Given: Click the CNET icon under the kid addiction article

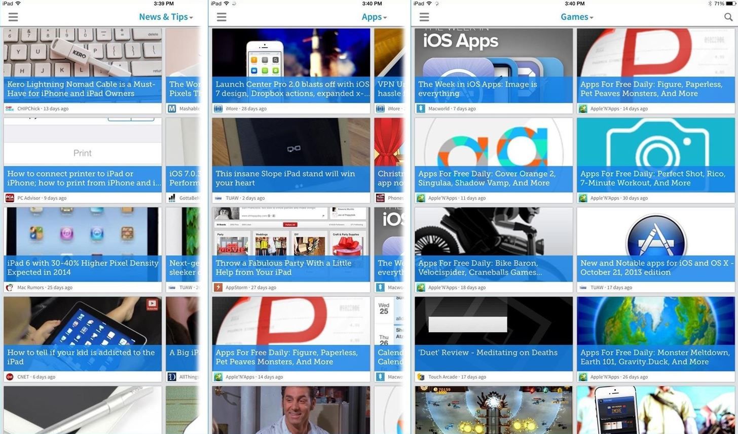Looking at the screenshot, I should coord(10,376).
